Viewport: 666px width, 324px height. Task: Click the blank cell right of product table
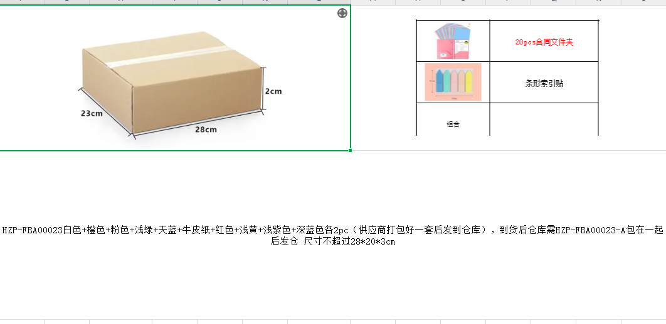click(x=632, y=78)
